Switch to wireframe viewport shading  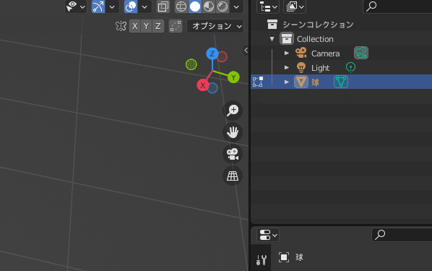181,7
